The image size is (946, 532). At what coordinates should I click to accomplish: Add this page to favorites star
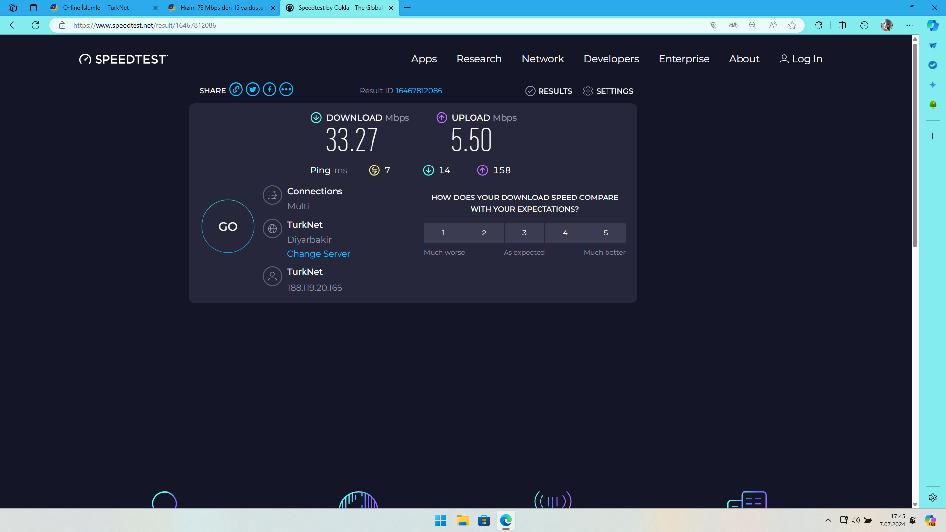792,25
